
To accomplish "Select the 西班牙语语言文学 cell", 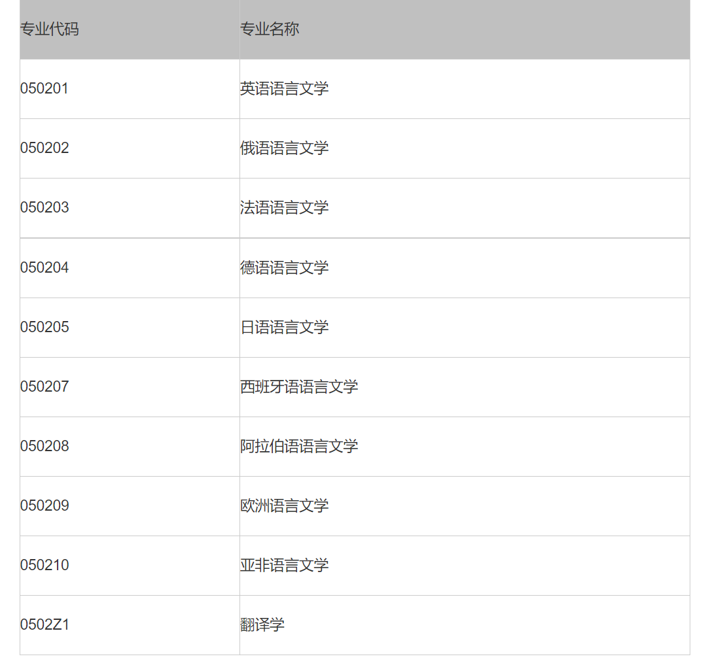I will tap(465, 387).
